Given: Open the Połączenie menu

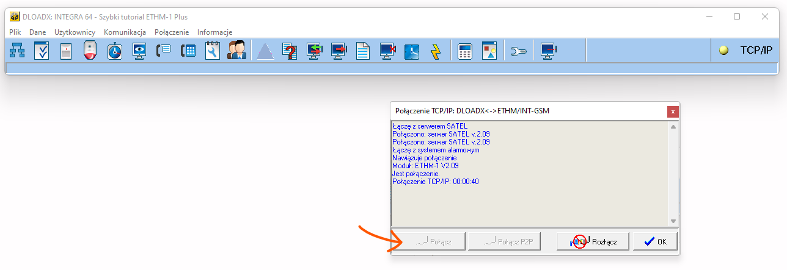Looking at the screenshot, I should (172, 32).
